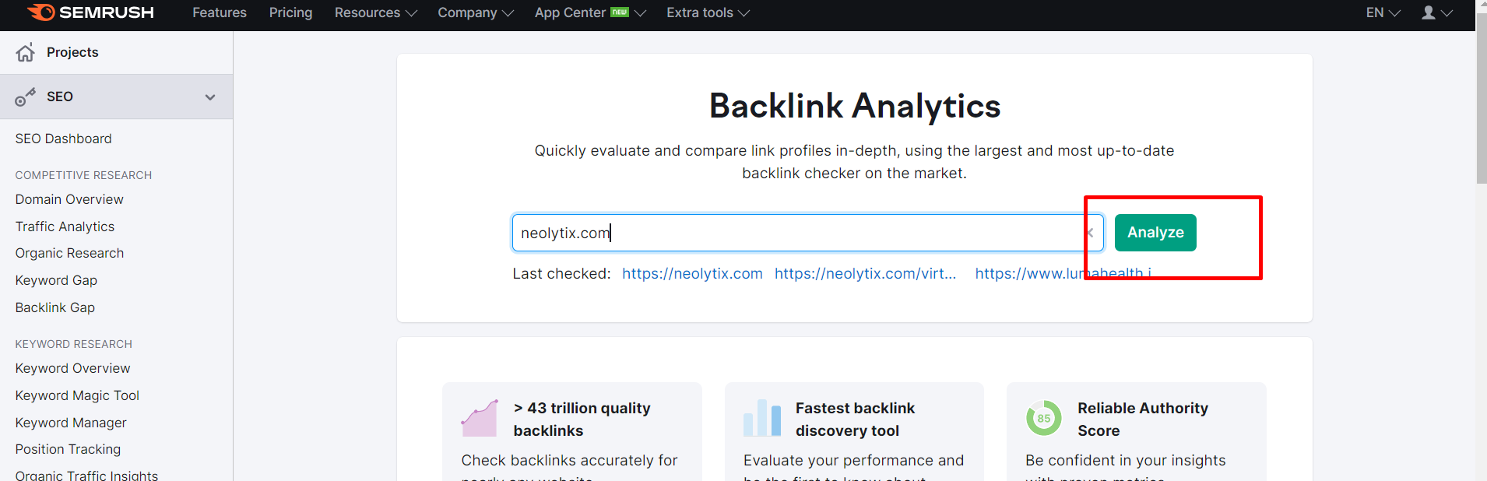Open the Features menu item

pyautogui.click(x=220, y=12)
